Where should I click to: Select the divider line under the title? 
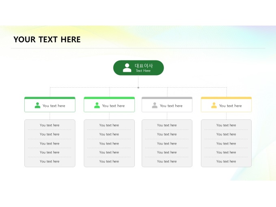pos(138,48)
